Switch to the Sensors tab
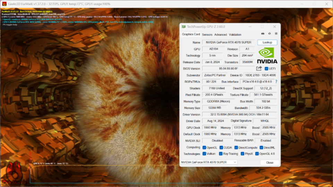The image size is (333, 187). (x=207, y=35)
